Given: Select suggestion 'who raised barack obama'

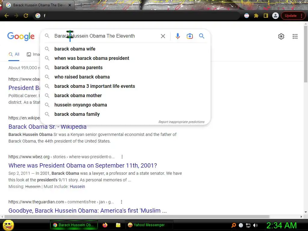Looking at the screenshot, I should click(125, 77).
